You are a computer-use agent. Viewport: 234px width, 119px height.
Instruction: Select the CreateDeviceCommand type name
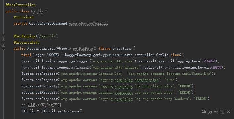48,23
